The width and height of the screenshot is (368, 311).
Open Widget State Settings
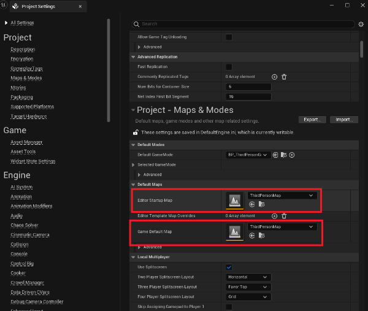coord(33,161)
